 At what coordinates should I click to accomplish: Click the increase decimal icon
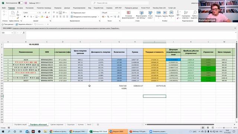pos(115,17)
